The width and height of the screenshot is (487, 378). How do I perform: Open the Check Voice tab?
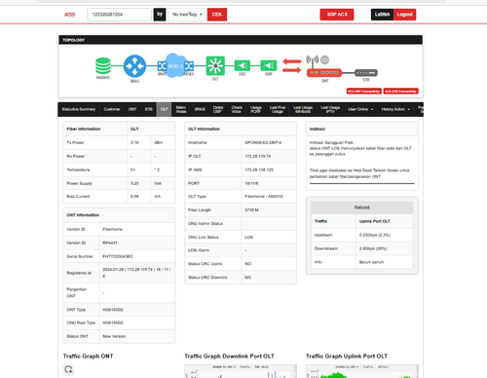tap(237, 109)
